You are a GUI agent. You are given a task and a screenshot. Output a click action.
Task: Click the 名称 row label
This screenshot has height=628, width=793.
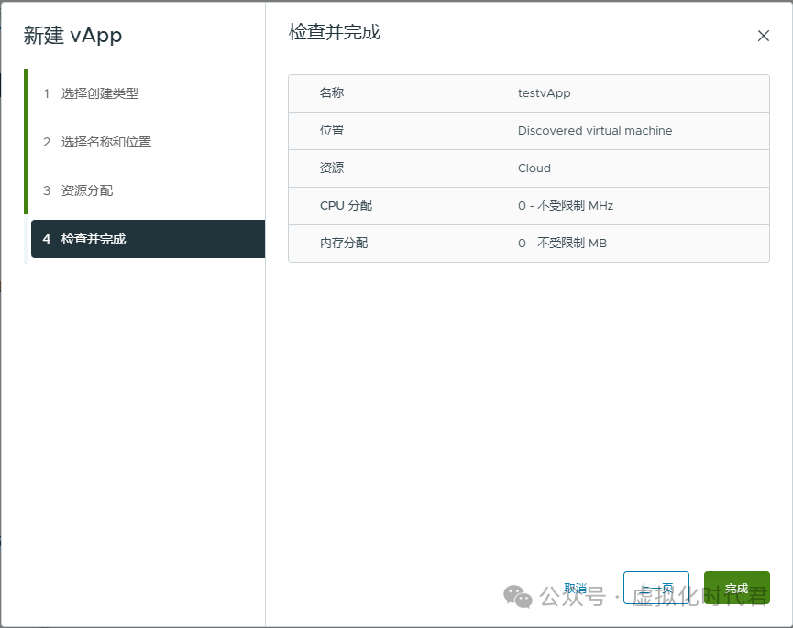[332, 92]
